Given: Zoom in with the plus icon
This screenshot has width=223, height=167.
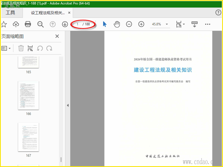Looking at the screenshot, I should pos(141,24).
